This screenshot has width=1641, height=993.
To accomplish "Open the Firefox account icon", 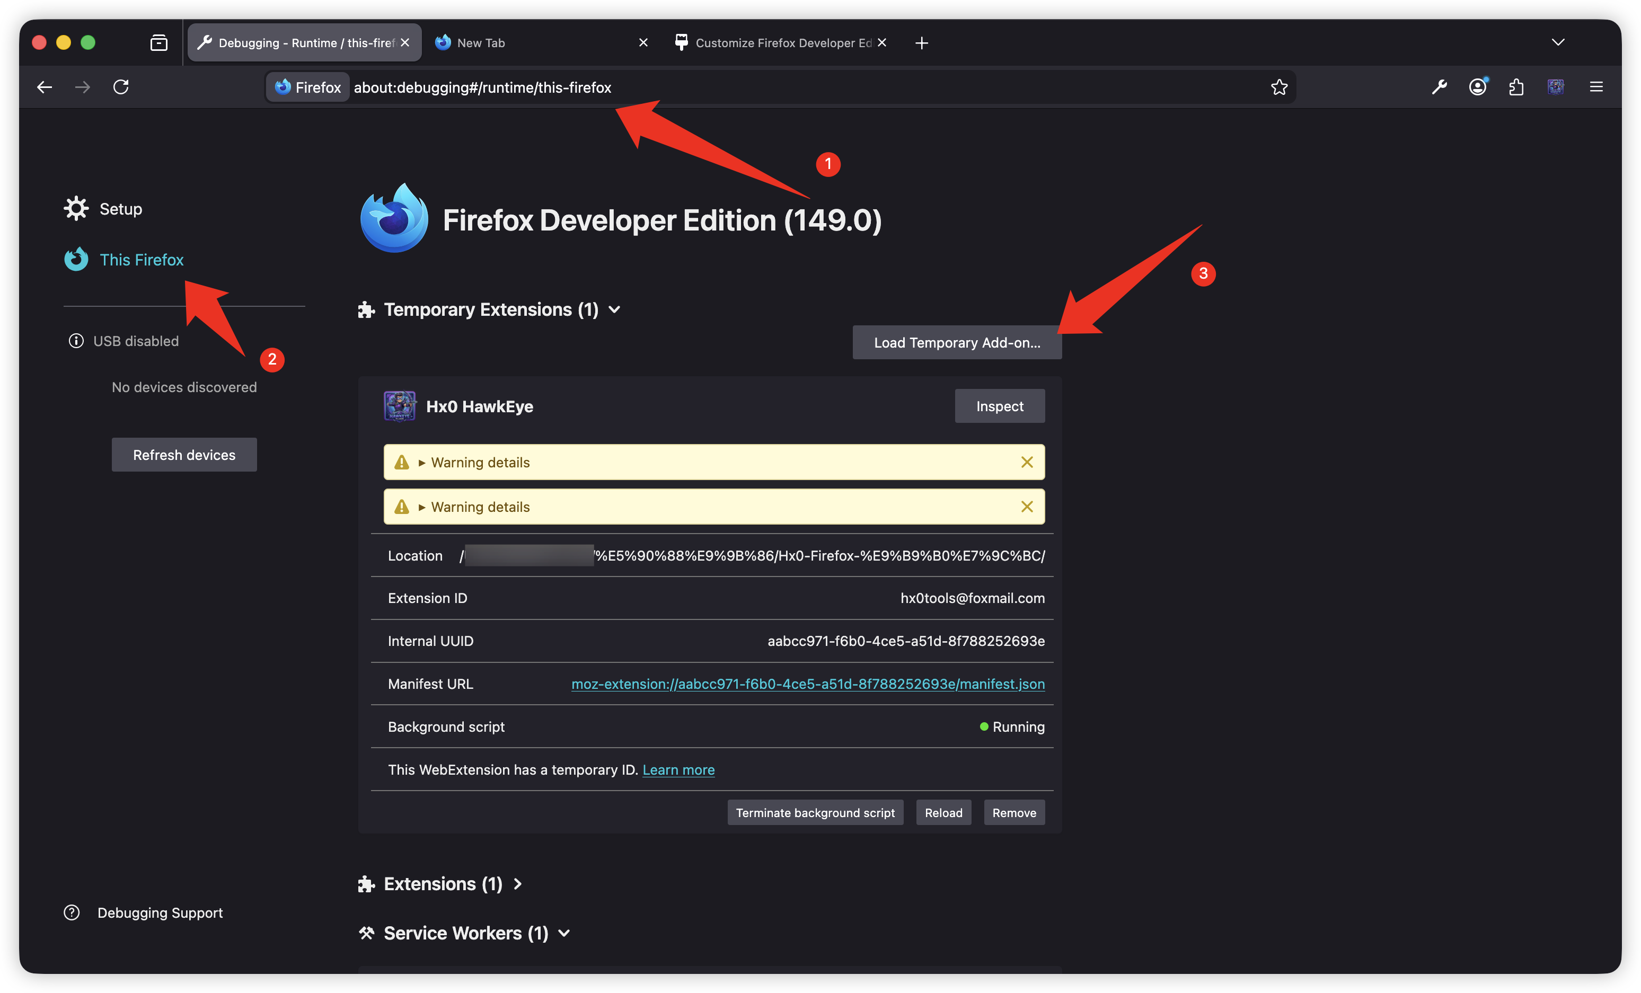I will click(x=1477, y=87).
